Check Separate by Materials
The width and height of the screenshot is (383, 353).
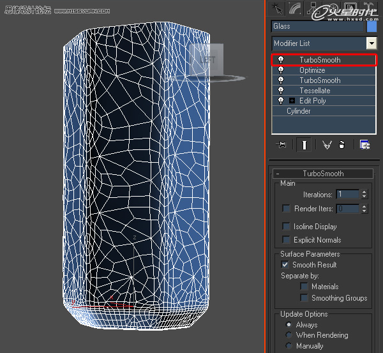[304, 287]
